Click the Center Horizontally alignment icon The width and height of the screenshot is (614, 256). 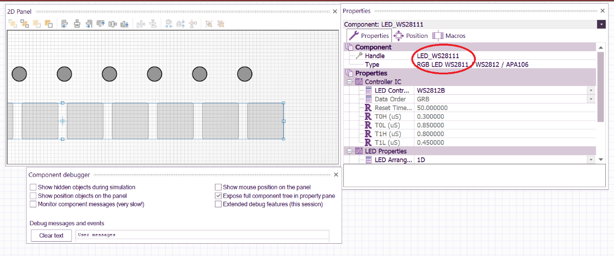(77, 24)
